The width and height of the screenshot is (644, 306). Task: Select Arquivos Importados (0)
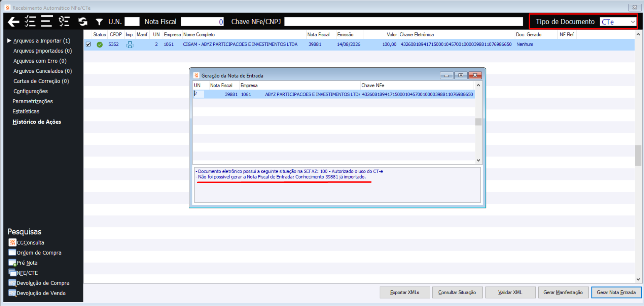click(x=43, y=51)
